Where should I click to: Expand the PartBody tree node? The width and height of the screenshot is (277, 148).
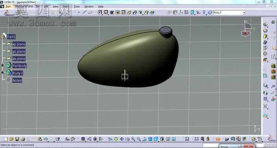click(2, 65)
